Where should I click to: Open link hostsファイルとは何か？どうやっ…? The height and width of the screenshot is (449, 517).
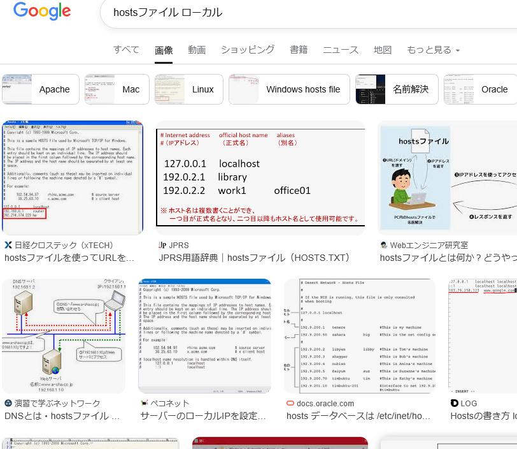click(x=448, y=258)
